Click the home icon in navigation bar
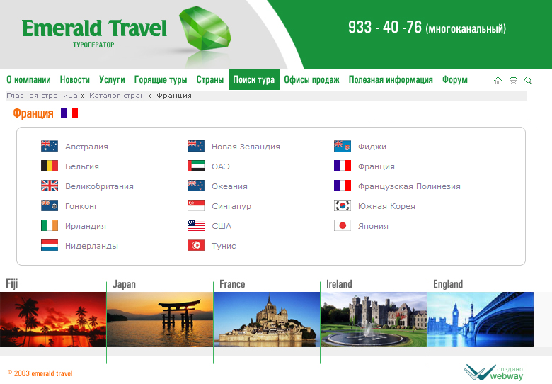Image resolution: width=552 pixels, height=384 pixels. point(498,81)
